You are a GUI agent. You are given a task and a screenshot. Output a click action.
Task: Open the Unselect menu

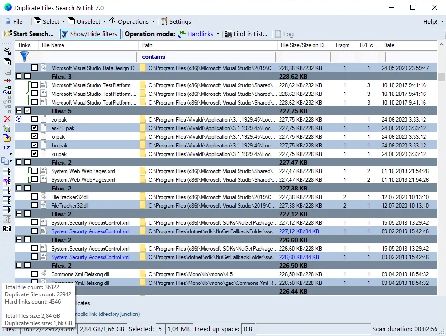(x=87, y=21)
